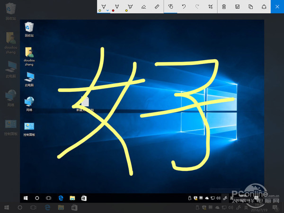Open Task View on the dimmed background taskbar
Image resolution: width=284 pixels, height=213 pixels.
pyautogui.click(x=33, y=208)
